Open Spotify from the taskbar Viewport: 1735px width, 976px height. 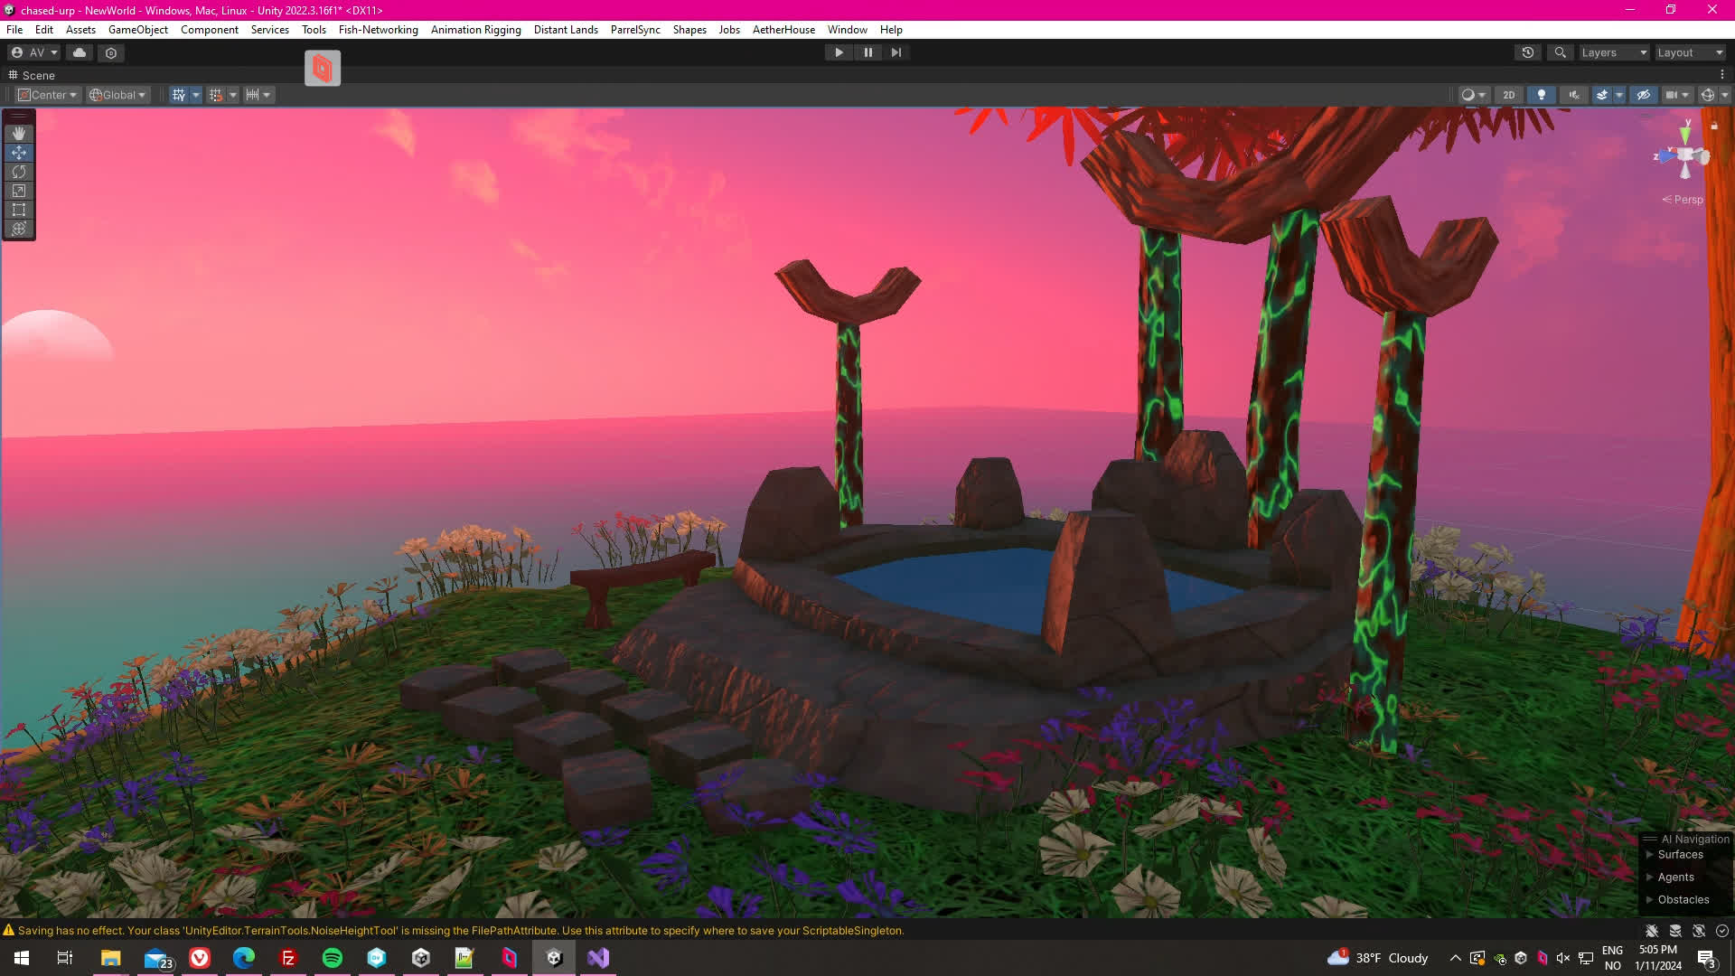click(x=333, y=958)
